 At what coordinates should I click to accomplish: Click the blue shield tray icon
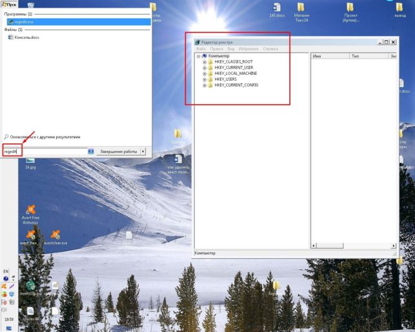[x=12, y=295]
